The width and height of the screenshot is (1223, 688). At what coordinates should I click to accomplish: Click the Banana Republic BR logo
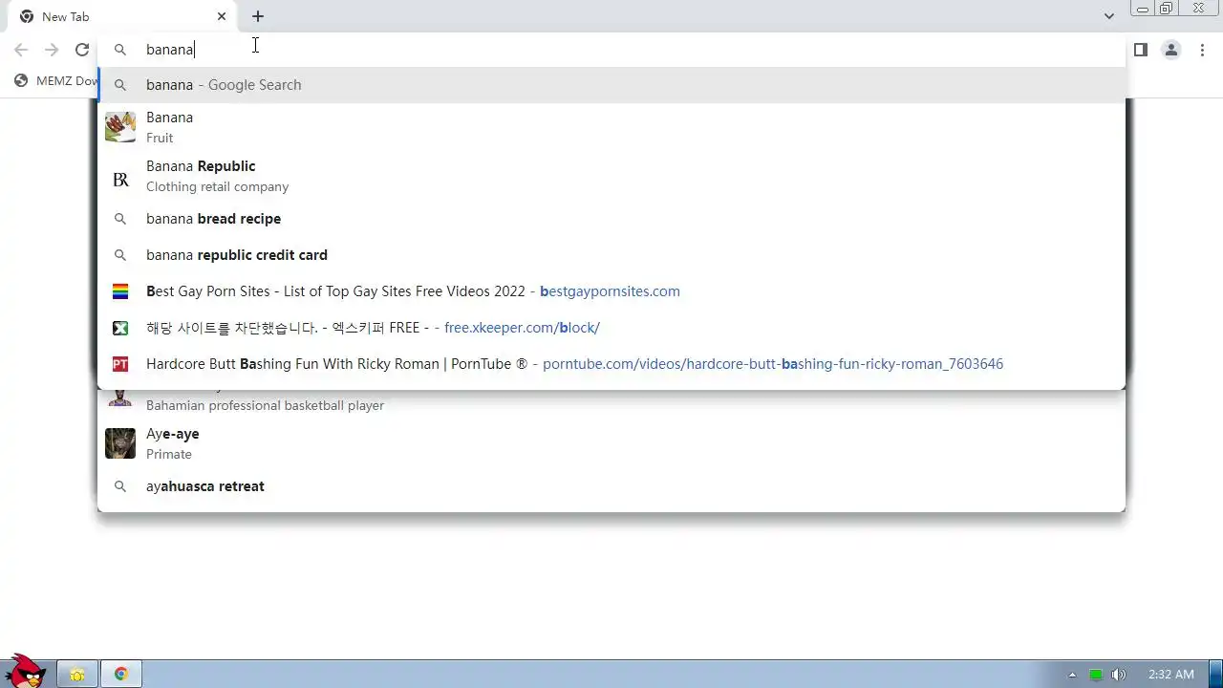120,180
